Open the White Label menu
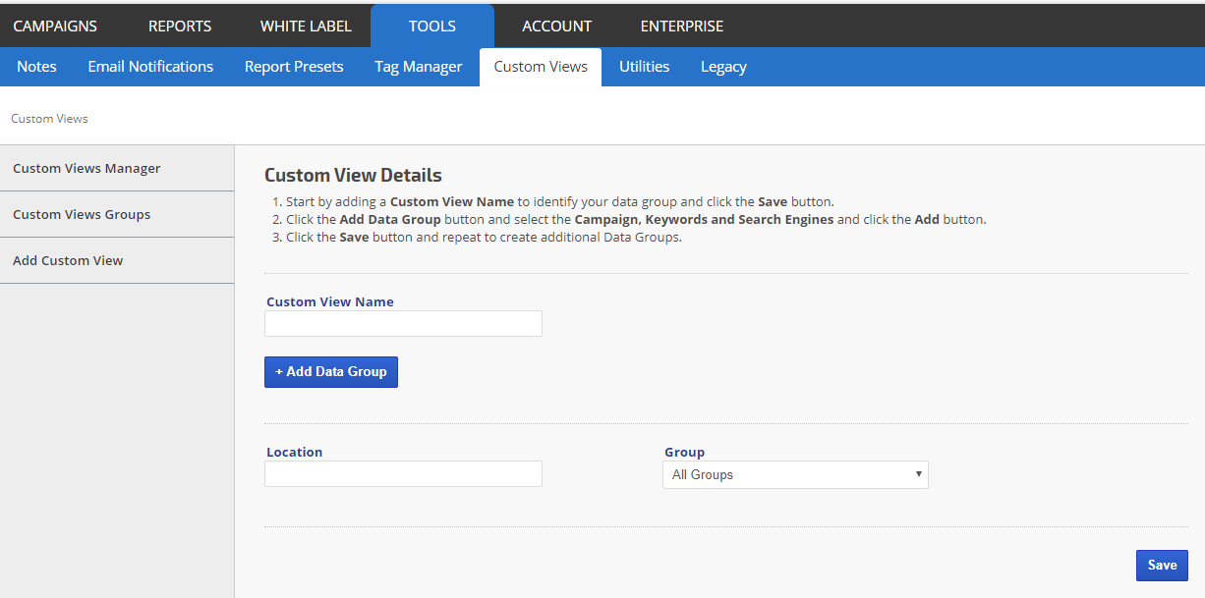The image size is (1205, 598). tap(306, 27)
